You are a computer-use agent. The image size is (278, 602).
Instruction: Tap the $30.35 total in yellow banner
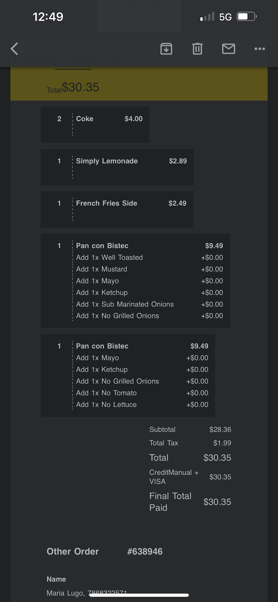coord(81,87)
